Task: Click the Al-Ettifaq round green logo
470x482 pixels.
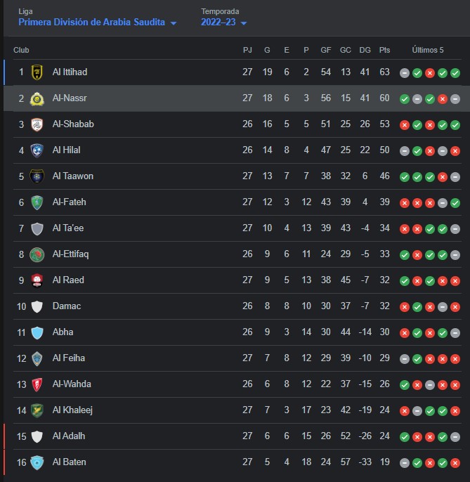Action: tap(37, 254)
